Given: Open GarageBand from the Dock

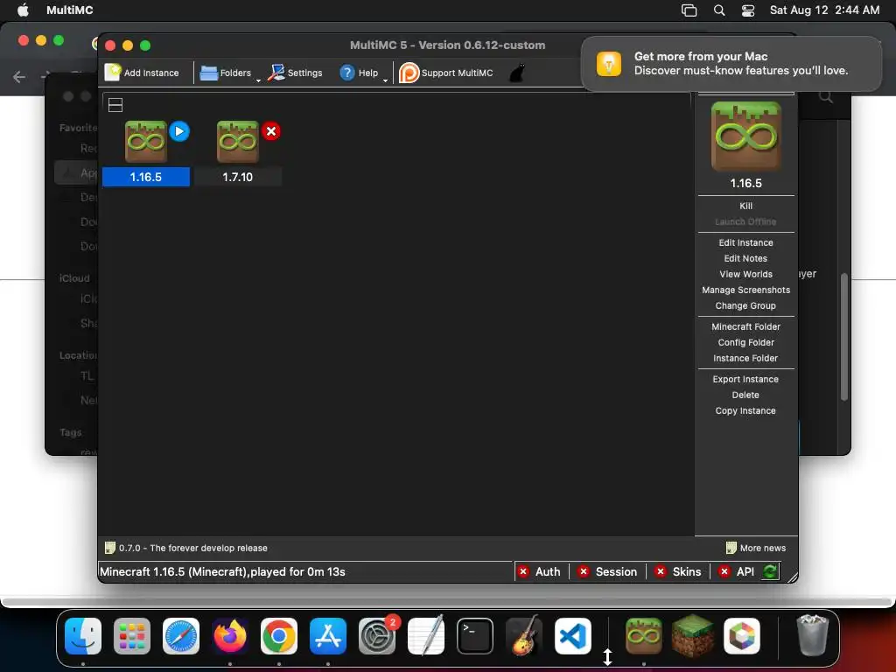Looking at the screenshot, I should [524, 636].
